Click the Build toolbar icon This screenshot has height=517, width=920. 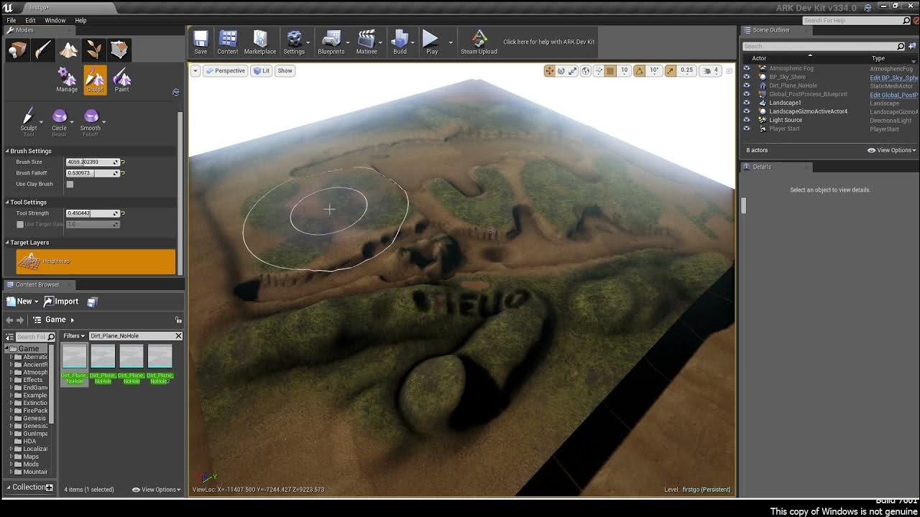(x=400, y=42)
